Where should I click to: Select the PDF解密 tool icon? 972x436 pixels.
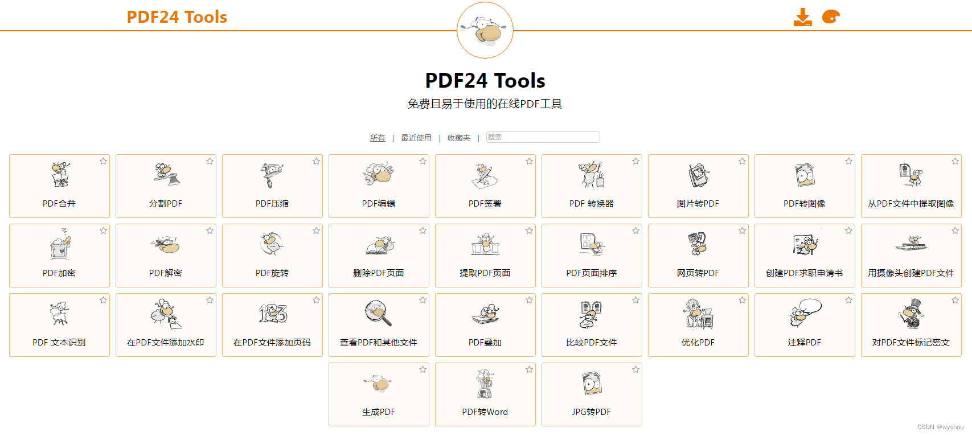coord(166,245)
